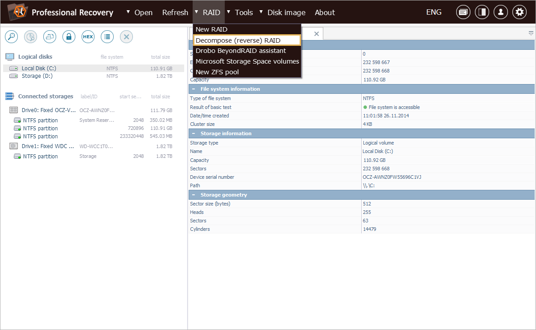Click Refresh in the top menu
This screenshot has width=536, height=330.
[175, 12]
